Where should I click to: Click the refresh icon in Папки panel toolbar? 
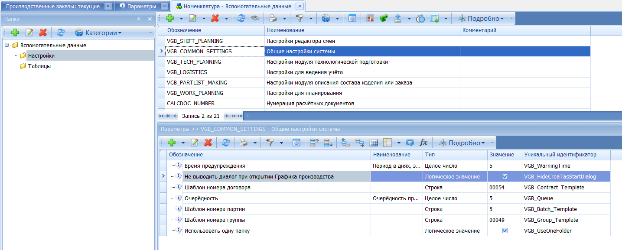pyautogui.click(x=61, y=32)
